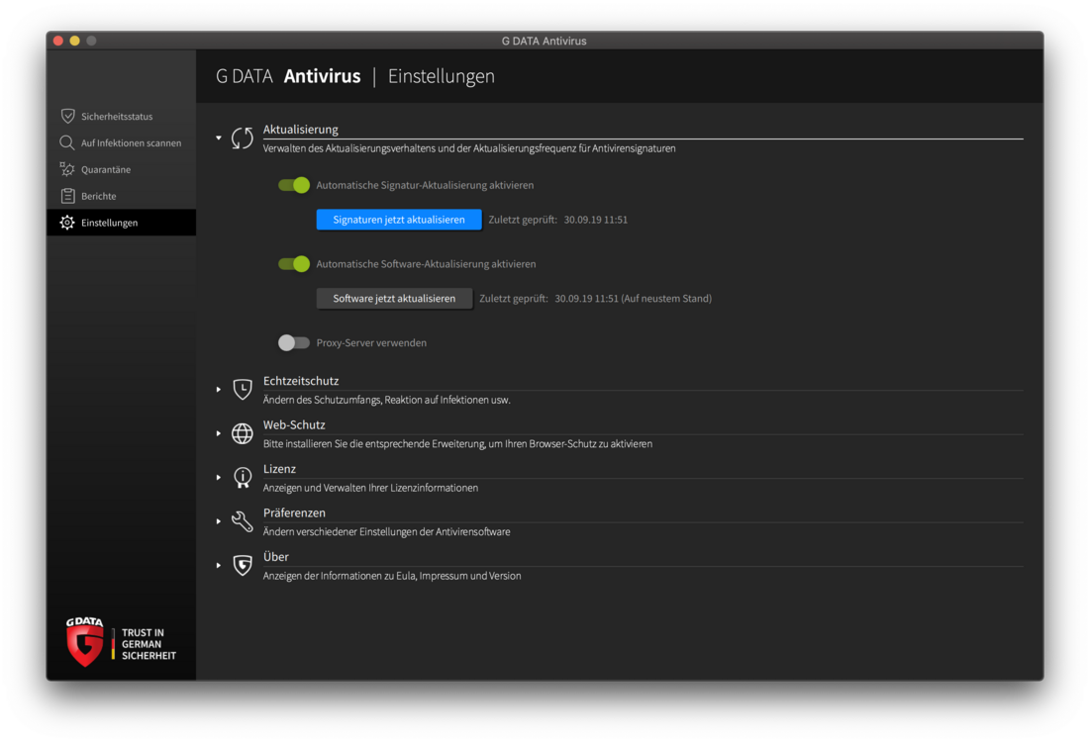Disable automatic signature update toggle
This screenshot has width=1090, height=742.
click(x=293, y=185)
